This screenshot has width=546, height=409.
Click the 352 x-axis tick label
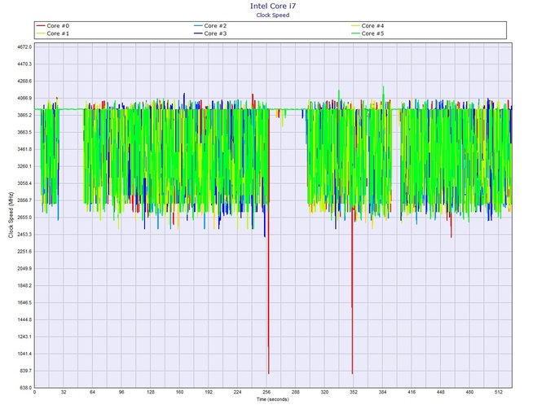[354, 392]
